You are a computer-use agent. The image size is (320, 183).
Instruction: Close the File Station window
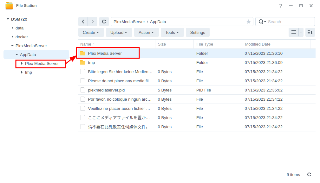311,6
